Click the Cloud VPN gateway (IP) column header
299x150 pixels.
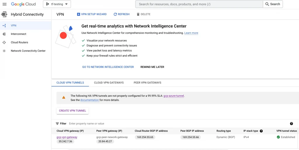click(70, 131)
